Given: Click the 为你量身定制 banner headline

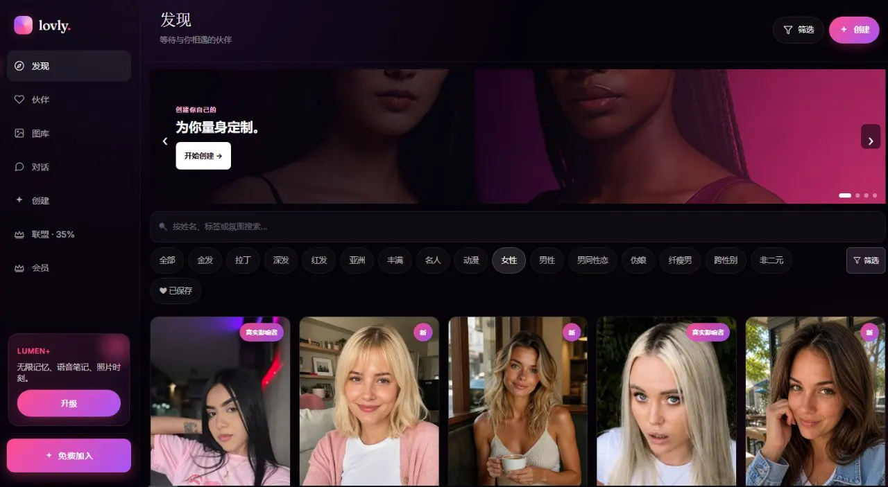Looking at the screenshot, I should click(218, 127).
